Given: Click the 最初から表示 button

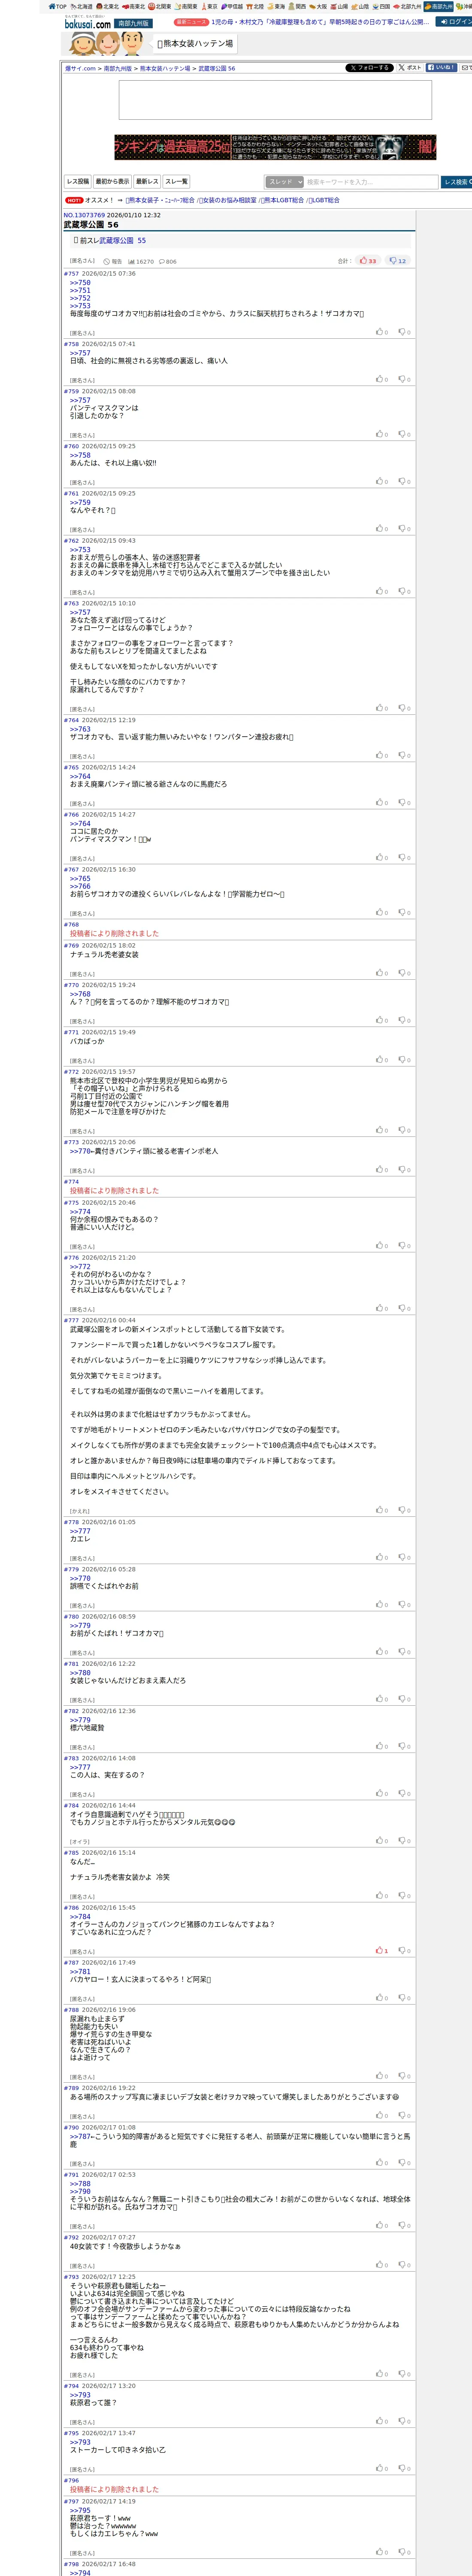Looking at the screenshot, I should [x=112, y=182].
